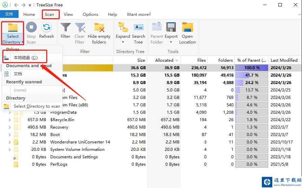Image resolution: width=302 pixels, height=188 pixels.
Task: Expand System Volume Information folder
Action: coord(10,150)
